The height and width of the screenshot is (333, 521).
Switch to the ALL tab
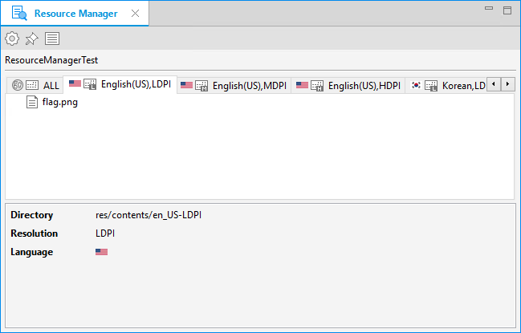[51, 85]
